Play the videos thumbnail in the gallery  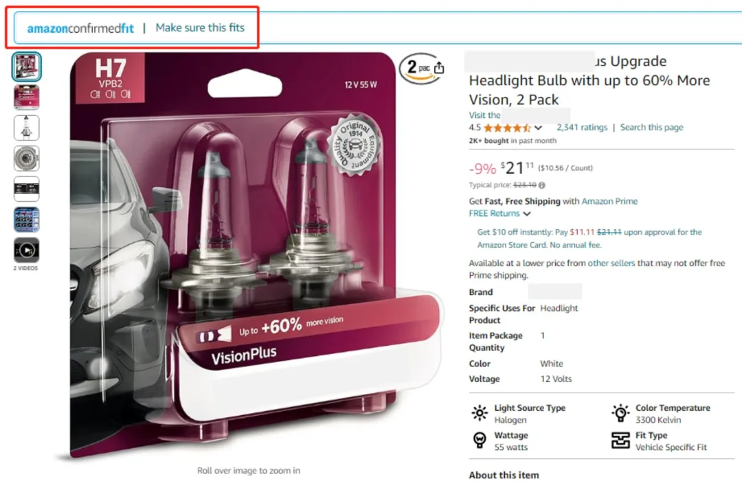(x=27, y=250)
